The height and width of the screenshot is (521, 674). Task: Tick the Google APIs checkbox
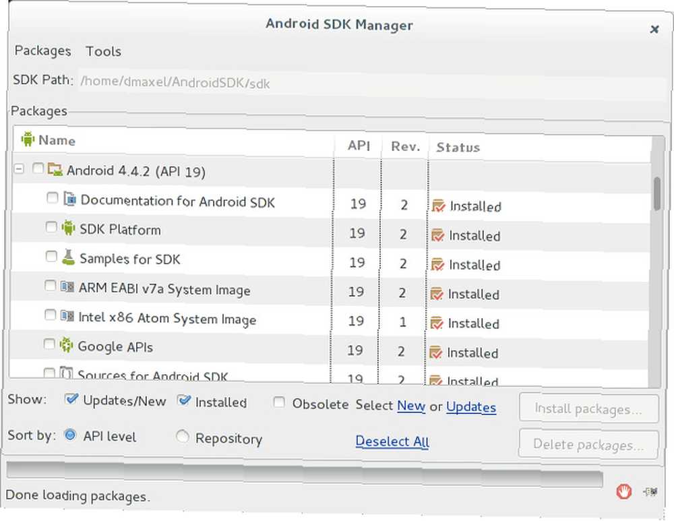coord(49,344)
